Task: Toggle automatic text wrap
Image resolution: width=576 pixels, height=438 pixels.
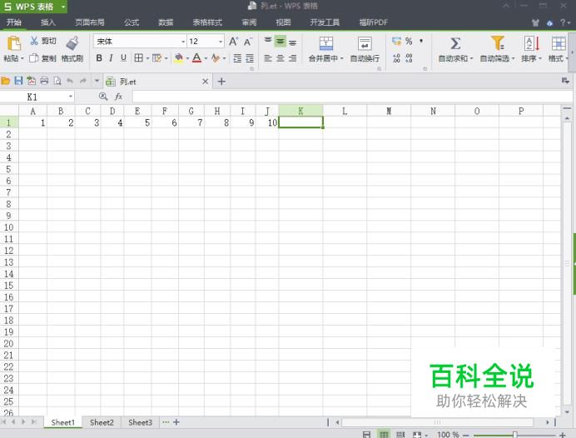Action: tap(365, 49)
